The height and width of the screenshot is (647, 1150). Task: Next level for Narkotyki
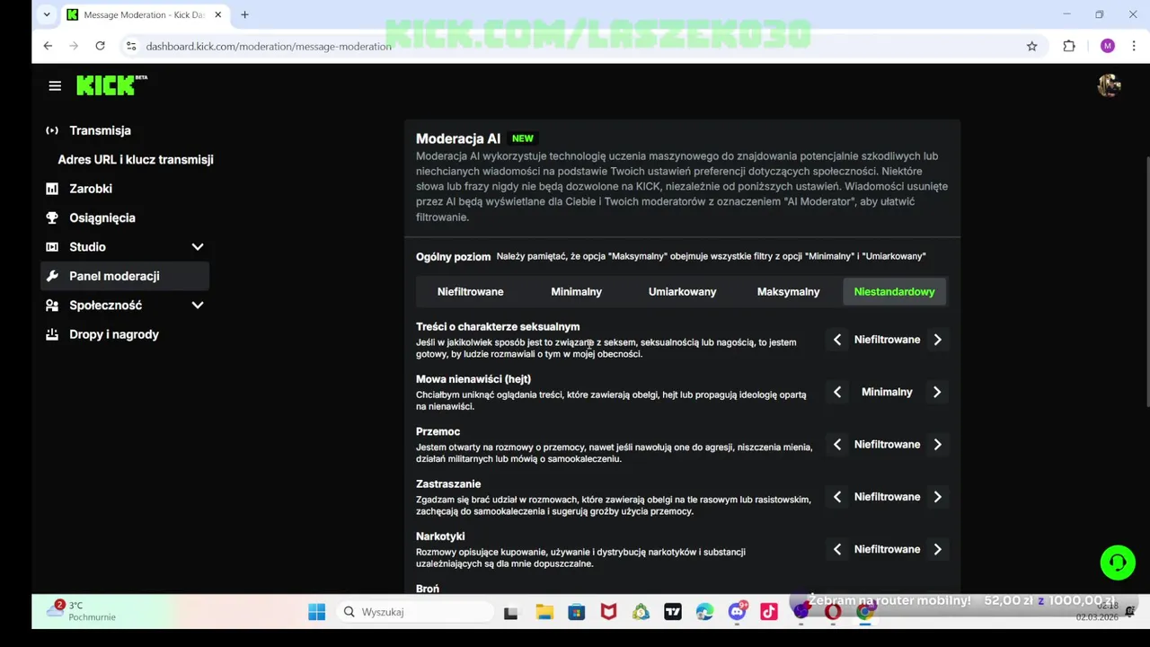tap(937, 549)
